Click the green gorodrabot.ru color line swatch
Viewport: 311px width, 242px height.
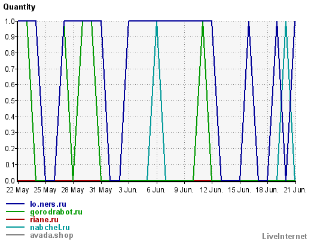coord(15,212)
